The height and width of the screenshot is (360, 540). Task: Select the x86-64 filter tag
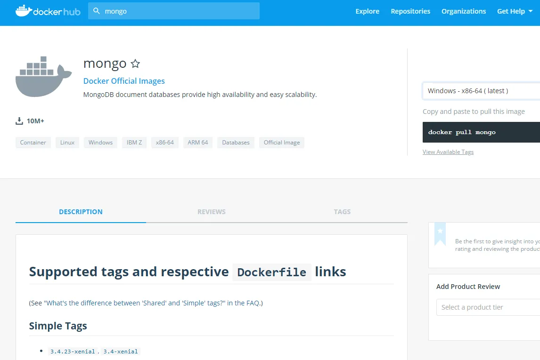(164, 143)
